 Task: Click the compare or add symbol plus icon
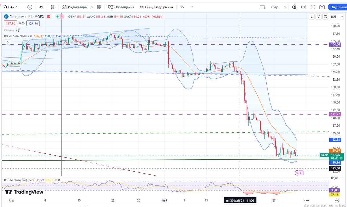(x=30, y=7)
